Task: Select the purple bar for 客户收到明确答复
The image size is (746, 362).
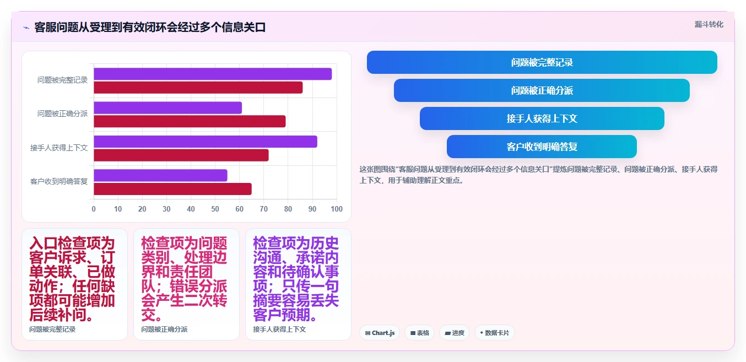Action: click(x=160, y=175)
